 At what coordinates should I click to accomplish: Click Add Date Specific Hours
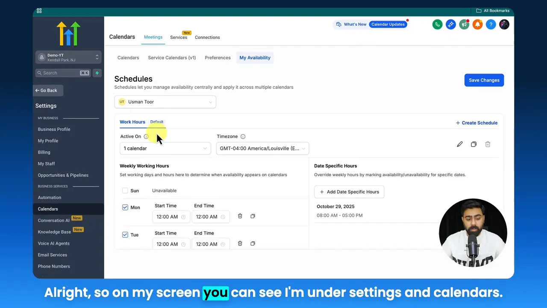349,192
